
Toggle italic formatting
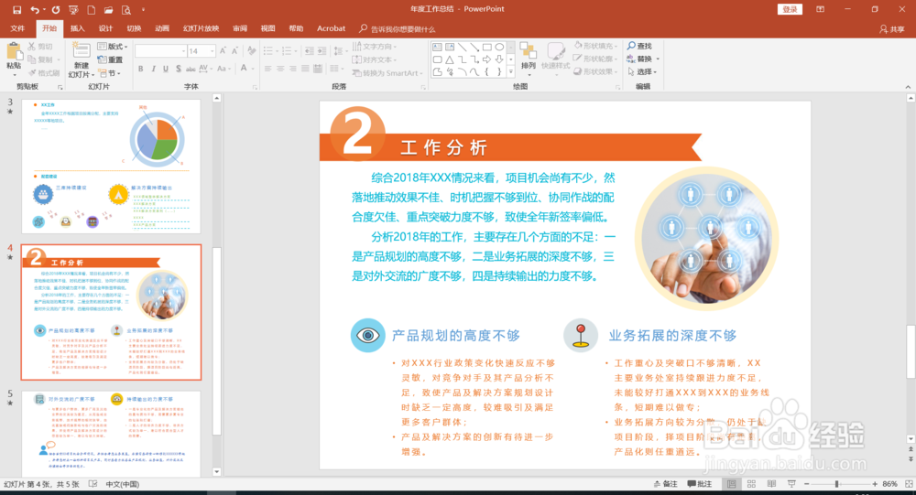[x=153, y=69]
